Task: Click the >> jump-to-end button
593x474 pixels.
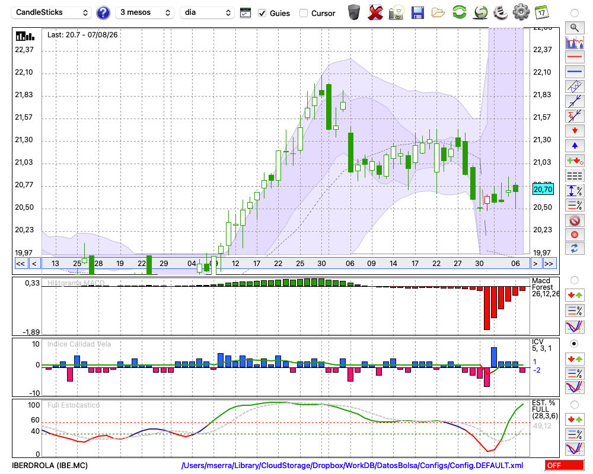Action: [549, 264]
